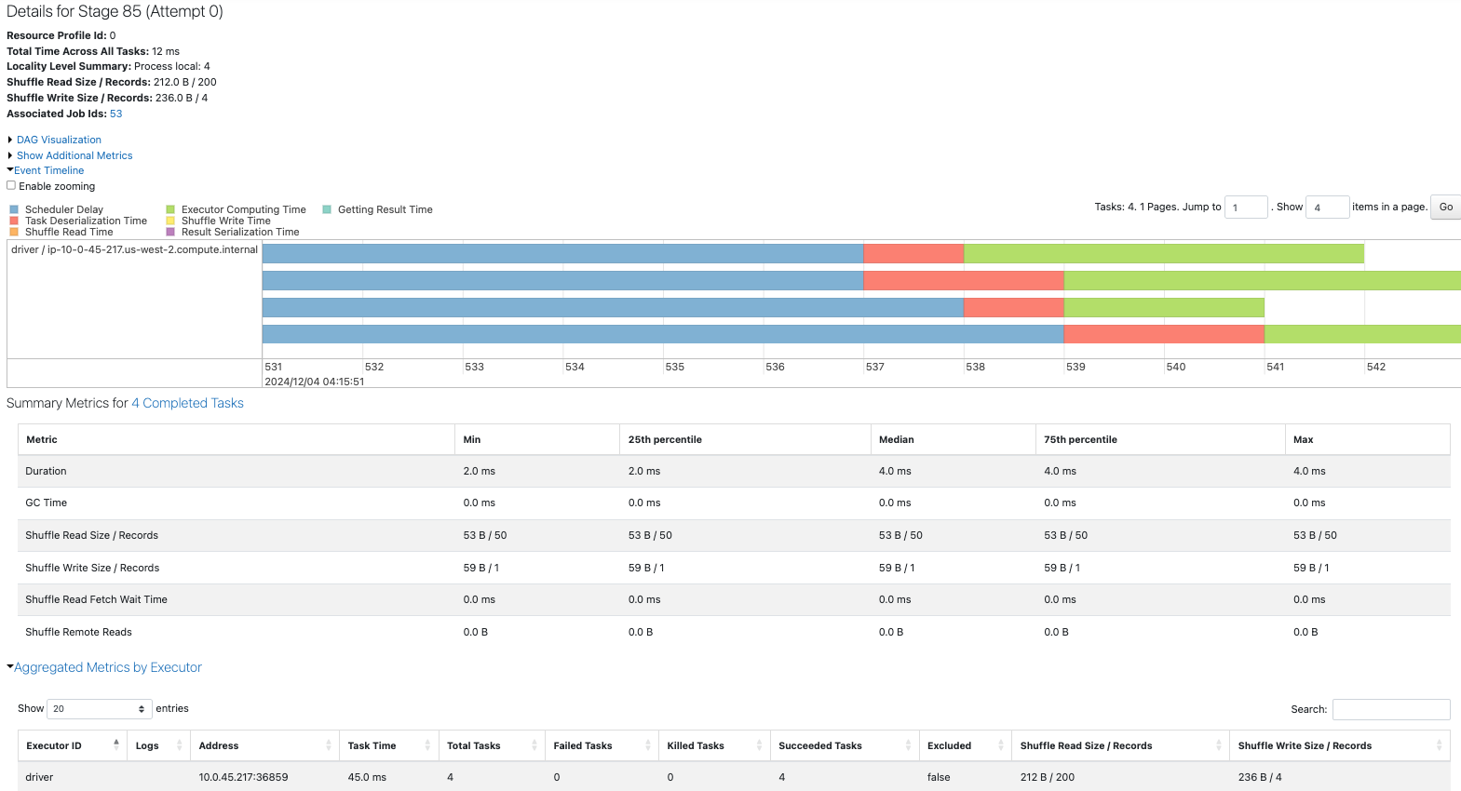
Task: Sort by Succeeded Tasks column arrows
Action: pyautogui.click(x=909, y=745)
